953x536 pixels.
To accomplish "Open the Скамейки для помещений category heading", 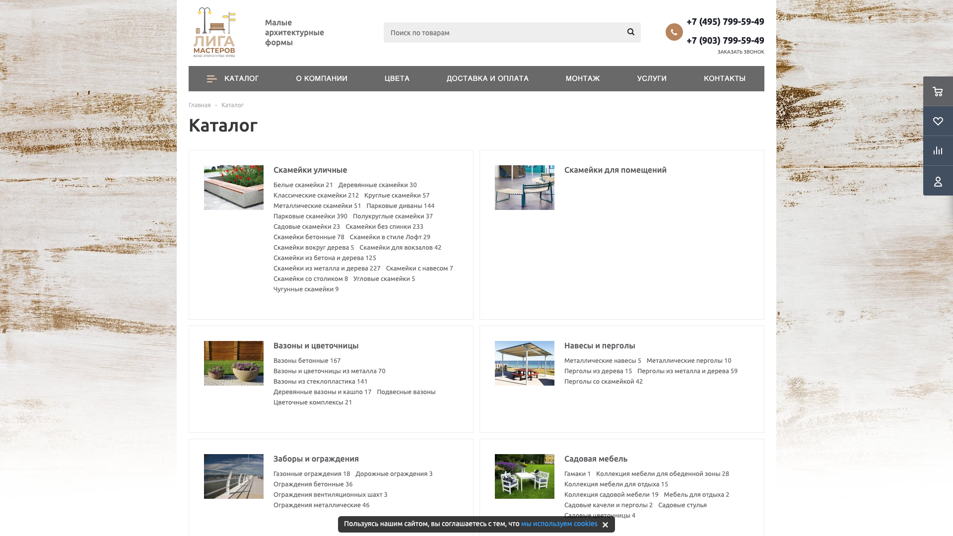I will click(615, 170).
